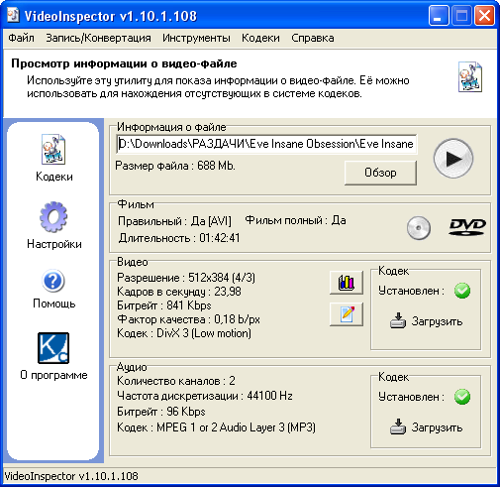Screen dimensions: 500x487
Task: Click Загрузить in the video codec box
Action: 426,321
